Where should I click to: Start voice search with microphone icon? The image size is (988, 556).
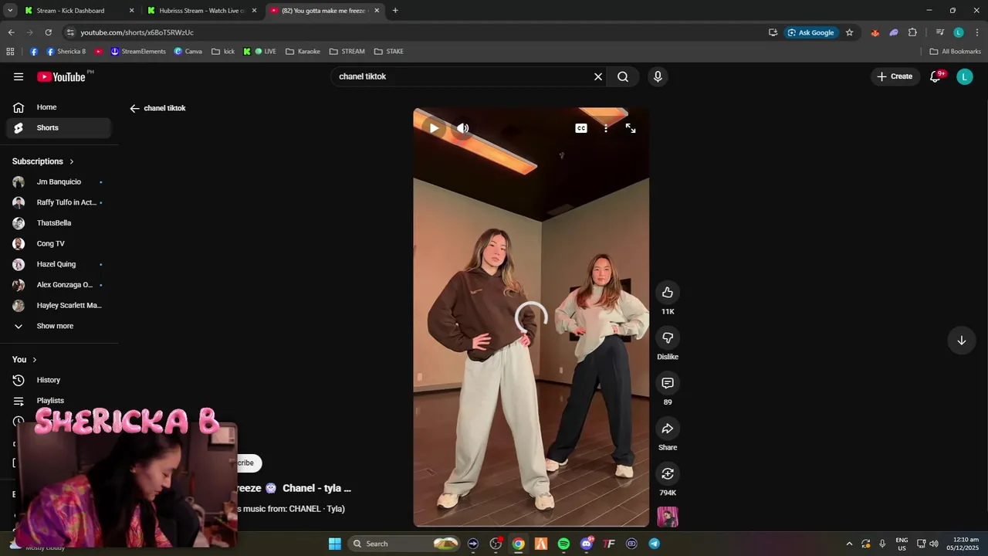(658, 76)
